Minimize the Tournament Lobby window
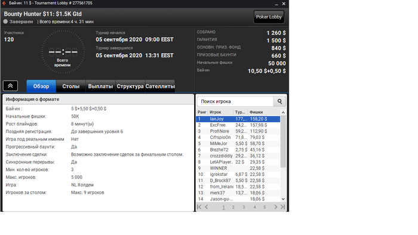Image resolution: width=418 pixels, height=235 pixels. (x=276, y=4)
